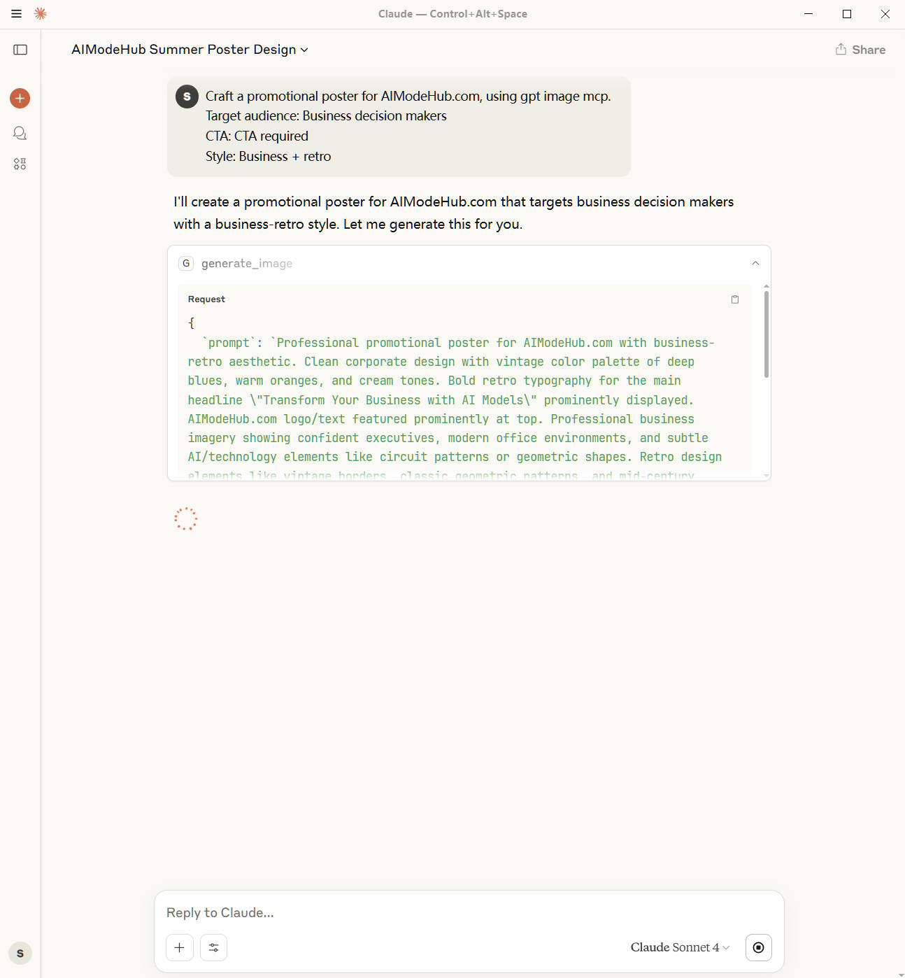Open the projects shapes icon in sidebar
Screen dimensions: 905x978
coord(20,163)
